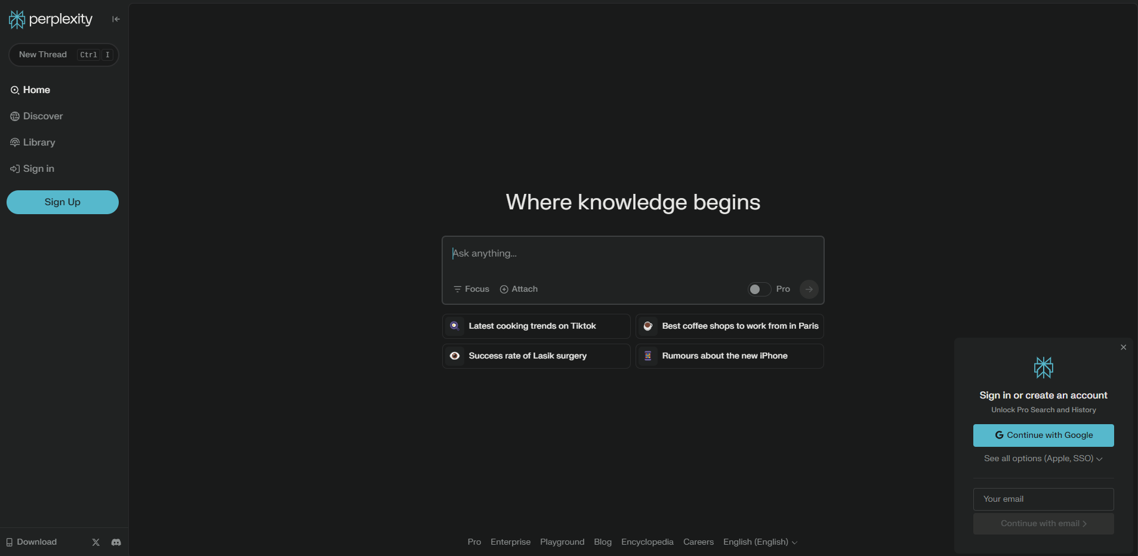
Task: Click the Your email input field
Action: [1043, 499]
